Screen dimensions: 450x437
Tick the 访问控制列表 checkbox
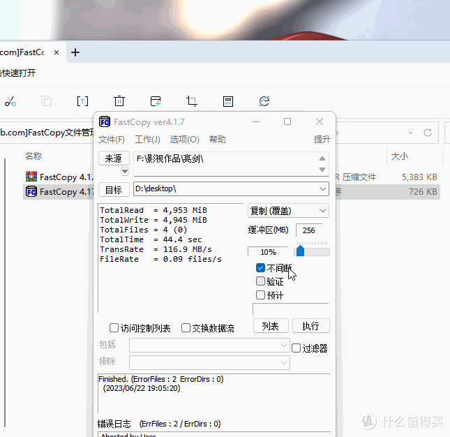point(114,327)
